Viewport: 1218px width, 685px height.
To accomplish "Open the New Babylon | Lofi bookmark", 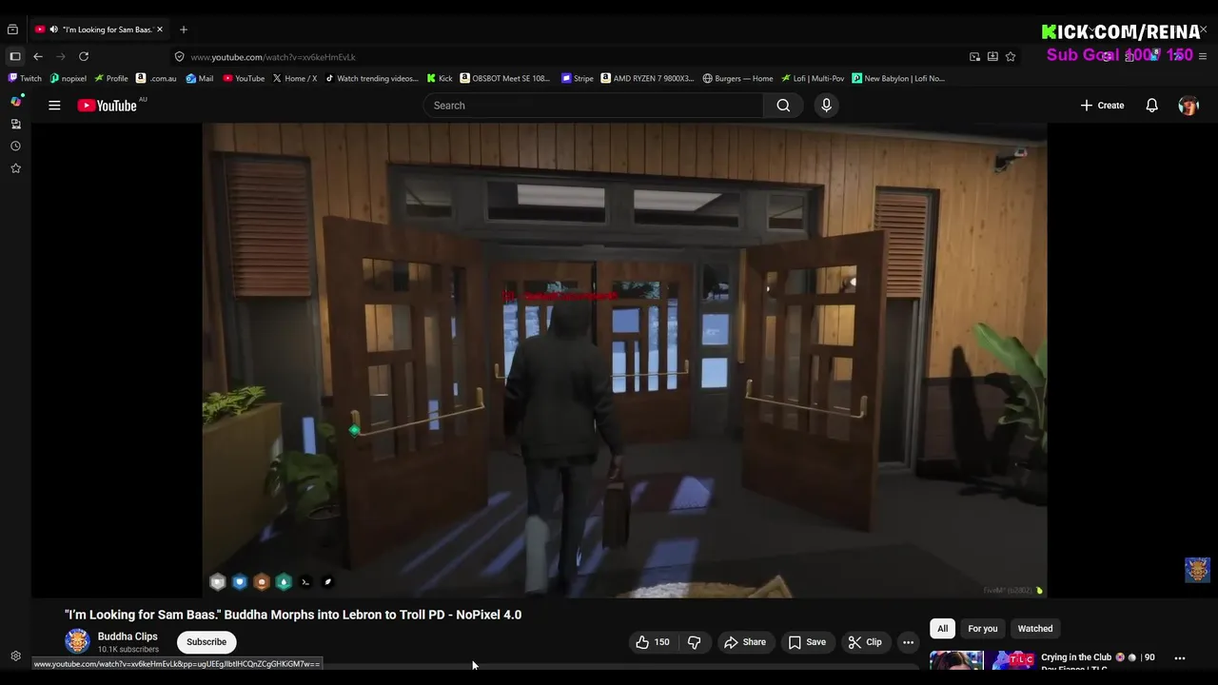I will pos(897,79).
